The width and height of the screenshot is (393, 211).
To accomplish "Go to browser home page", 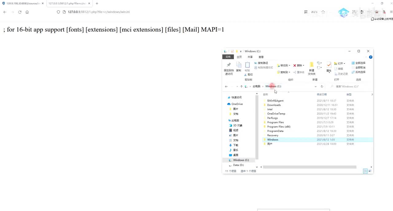I will [x=27, y=12].
